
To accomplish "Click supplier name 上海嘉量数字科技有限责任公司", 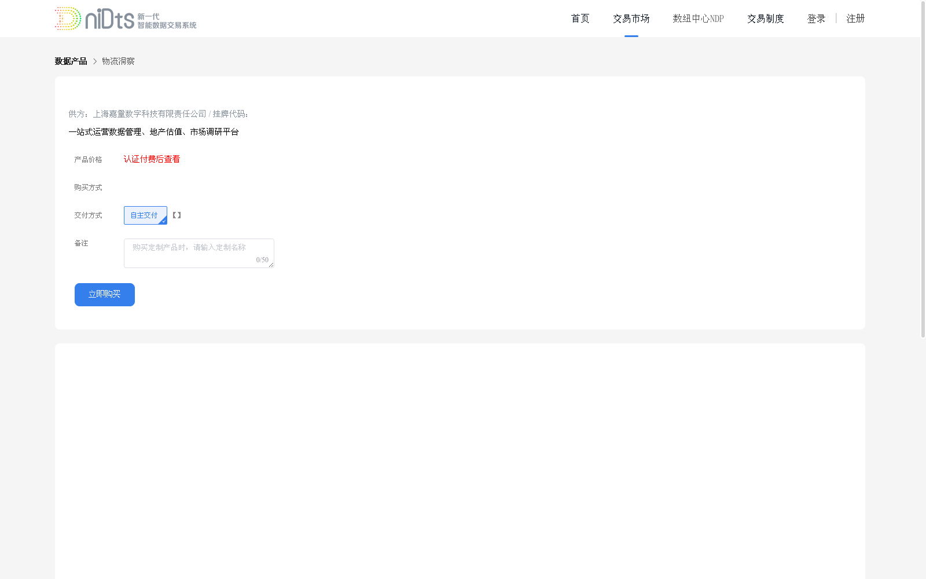I will tap(150, 114).
